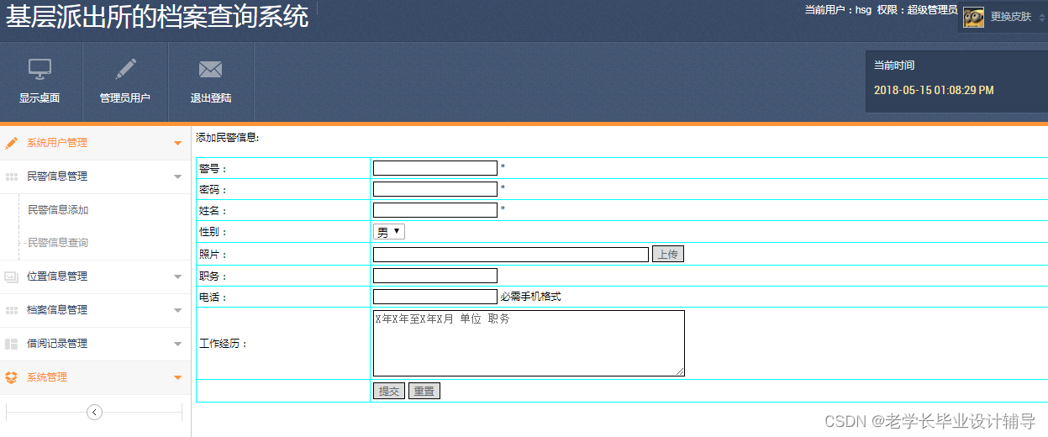Image resolution: width=1048 pixels, height=437 pixels.
Task: Click the 管理员用户 pencil icon
Action: point(125,69)
